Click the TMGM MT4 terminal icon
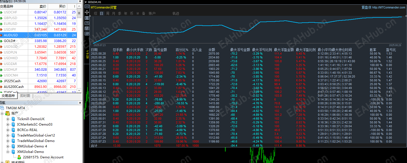 coord(2,108)
